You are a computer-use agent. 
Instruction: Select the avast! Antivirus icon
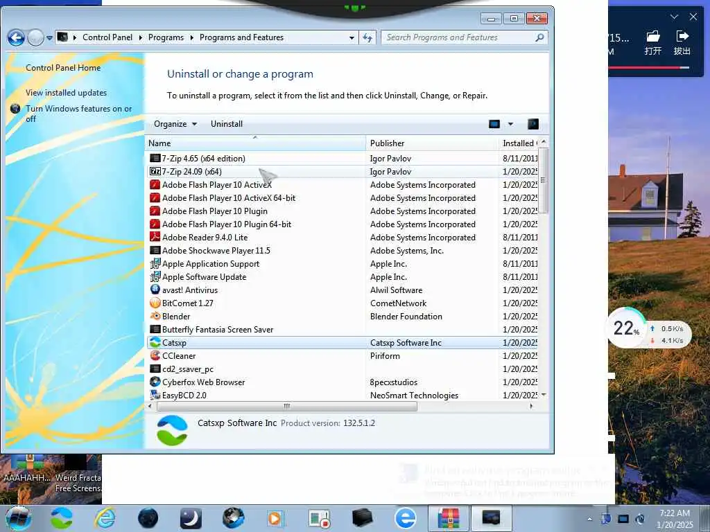coord(155,290)
